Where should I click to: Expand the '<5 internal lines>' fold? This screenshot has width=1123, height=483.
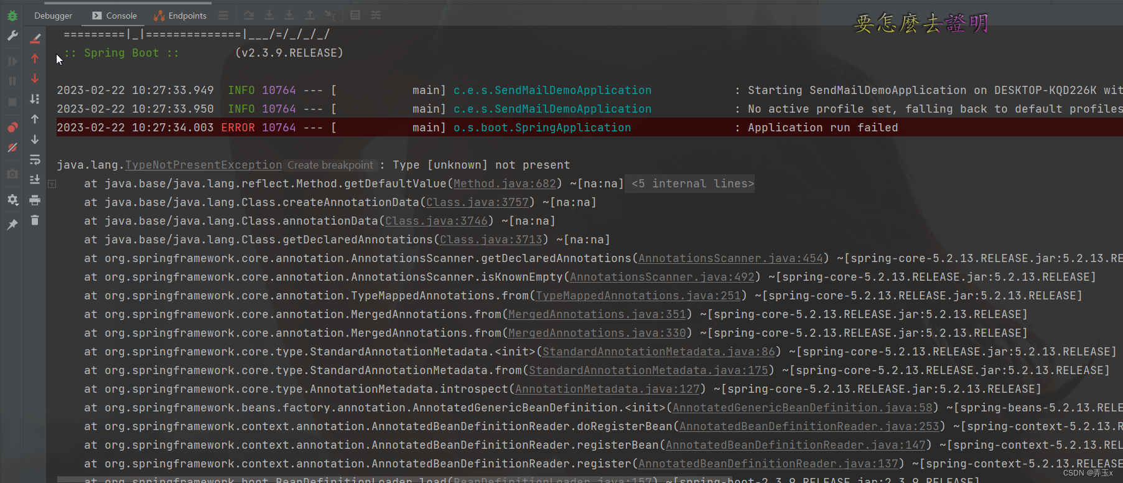[689, 184]
